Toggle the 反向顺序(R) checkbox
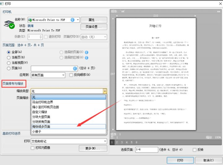The height and width of the screenshot is (165, 223). (x=71, y=75)
